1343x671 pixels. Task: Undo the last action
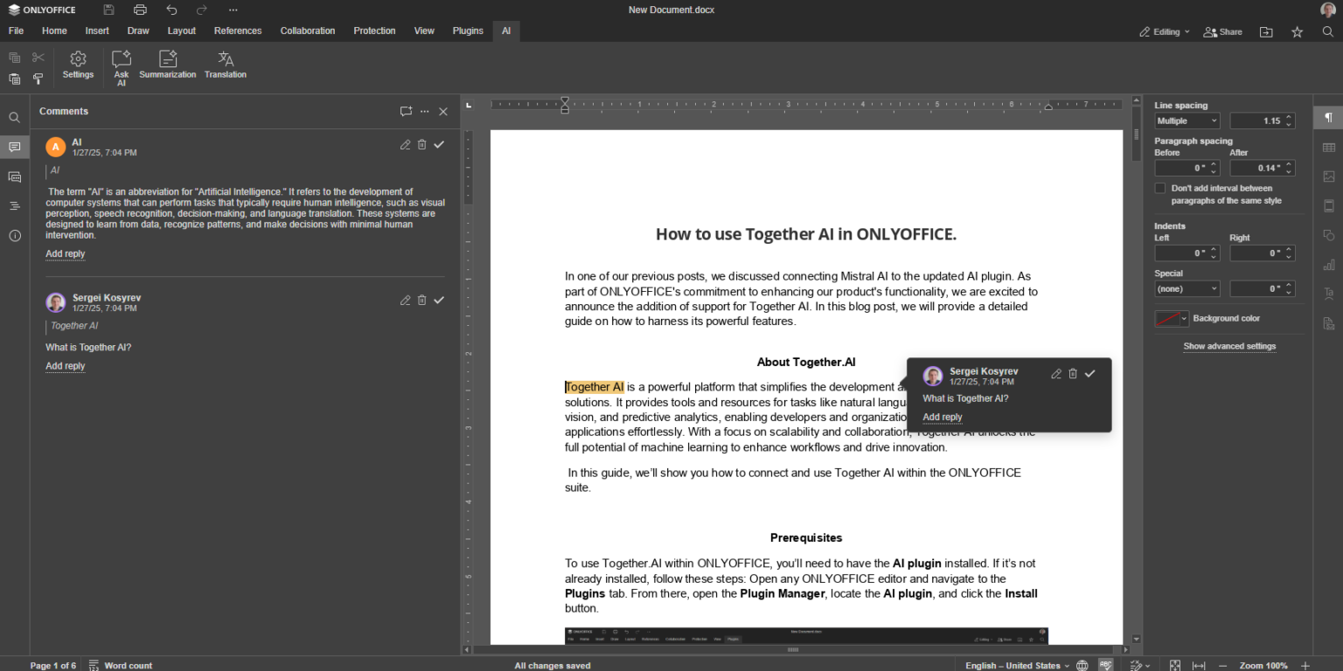point(171,10)
